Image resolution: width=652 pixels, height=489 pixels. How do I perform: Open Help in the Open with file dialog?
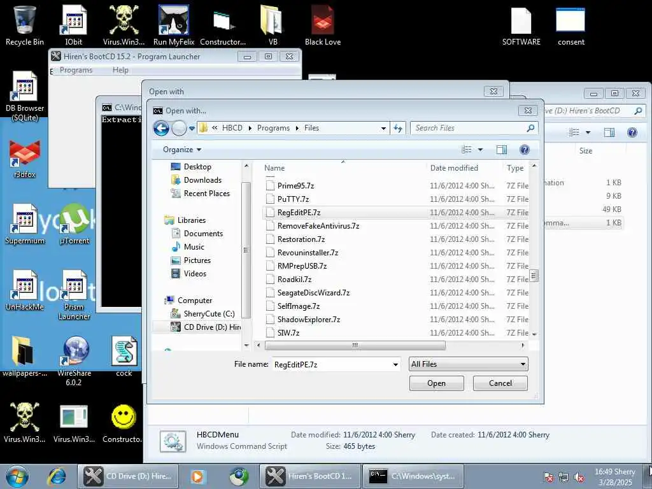[x=525, y=150]
